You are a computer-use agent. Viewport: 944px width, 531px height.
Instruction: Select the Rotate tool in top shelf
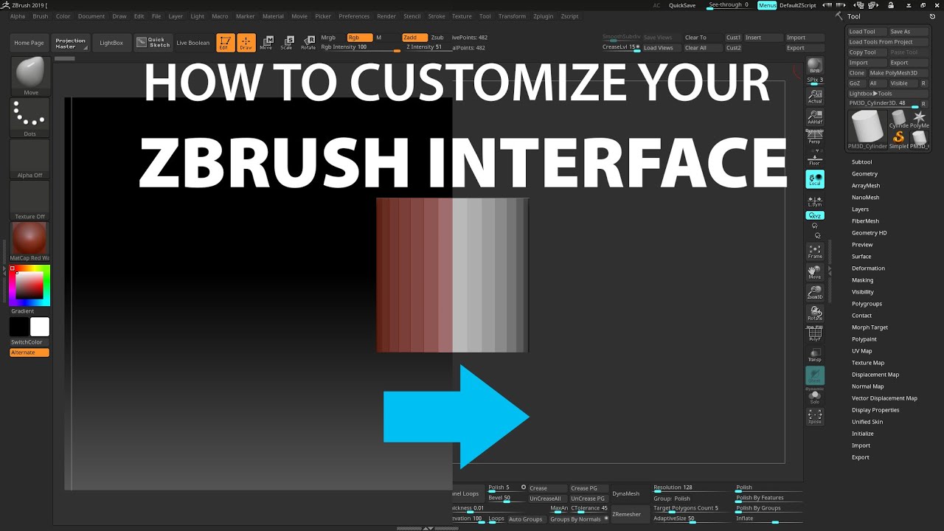[x=308, y=43]
